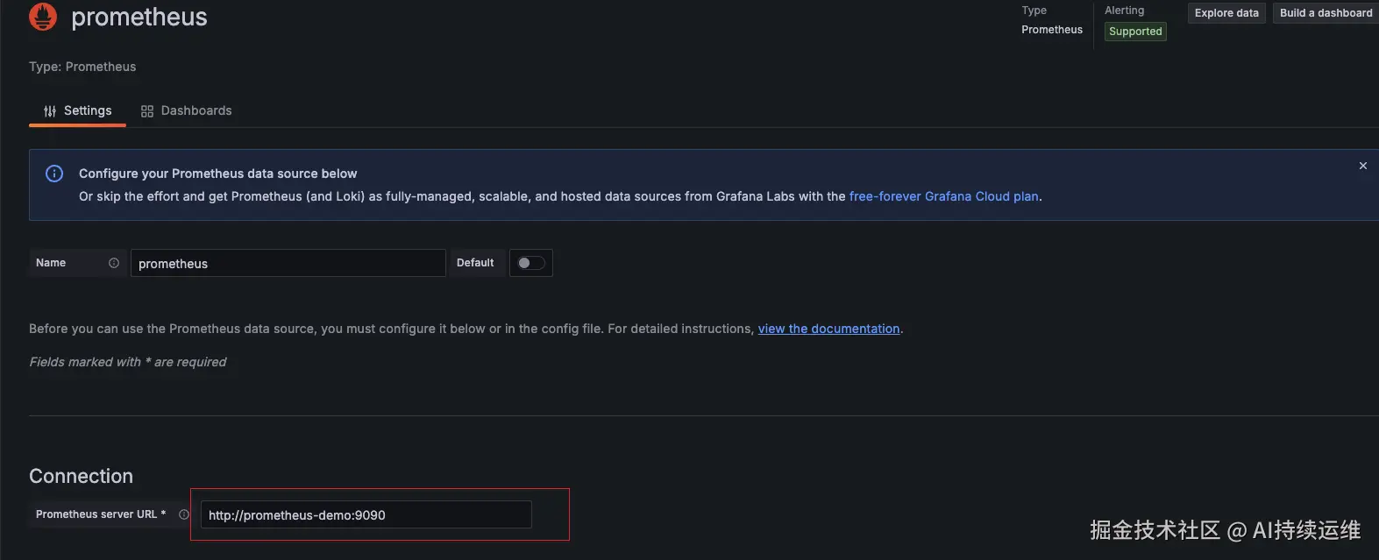This screenshot has height=560, width=1379.
Task: Open the Dashboards tab
Action: pos(187,111)
